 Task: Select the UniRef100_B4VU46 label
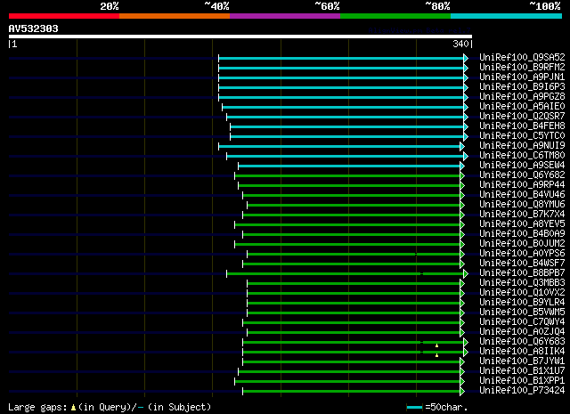pos(522,195)
